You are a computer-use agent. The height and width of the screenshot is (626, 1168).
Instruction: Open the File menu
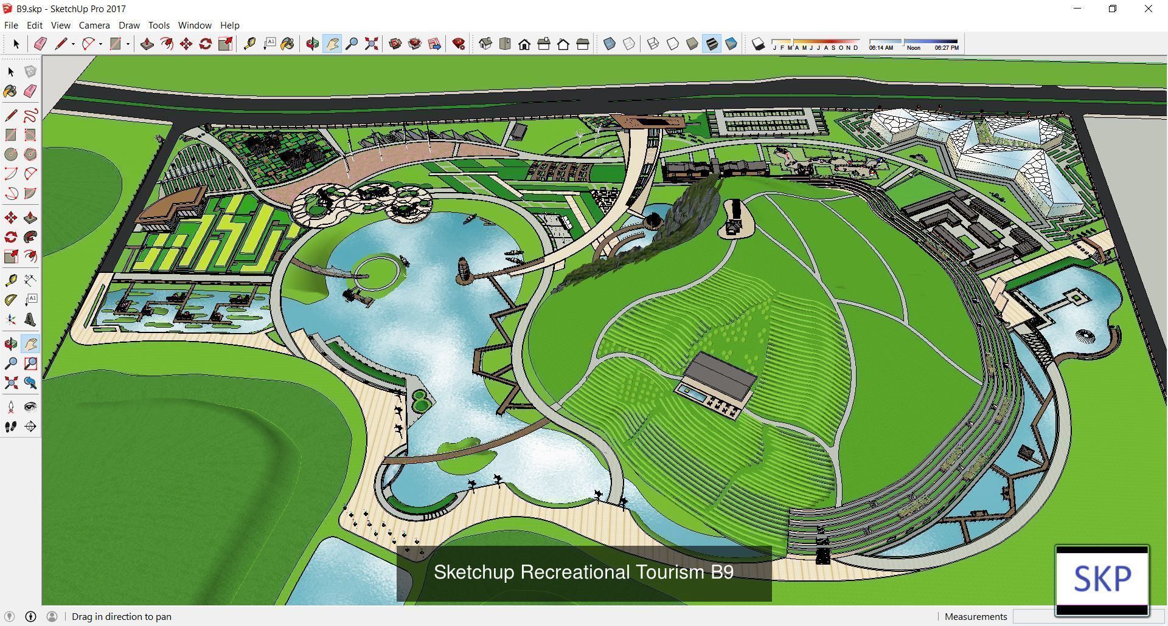[11, 25]
